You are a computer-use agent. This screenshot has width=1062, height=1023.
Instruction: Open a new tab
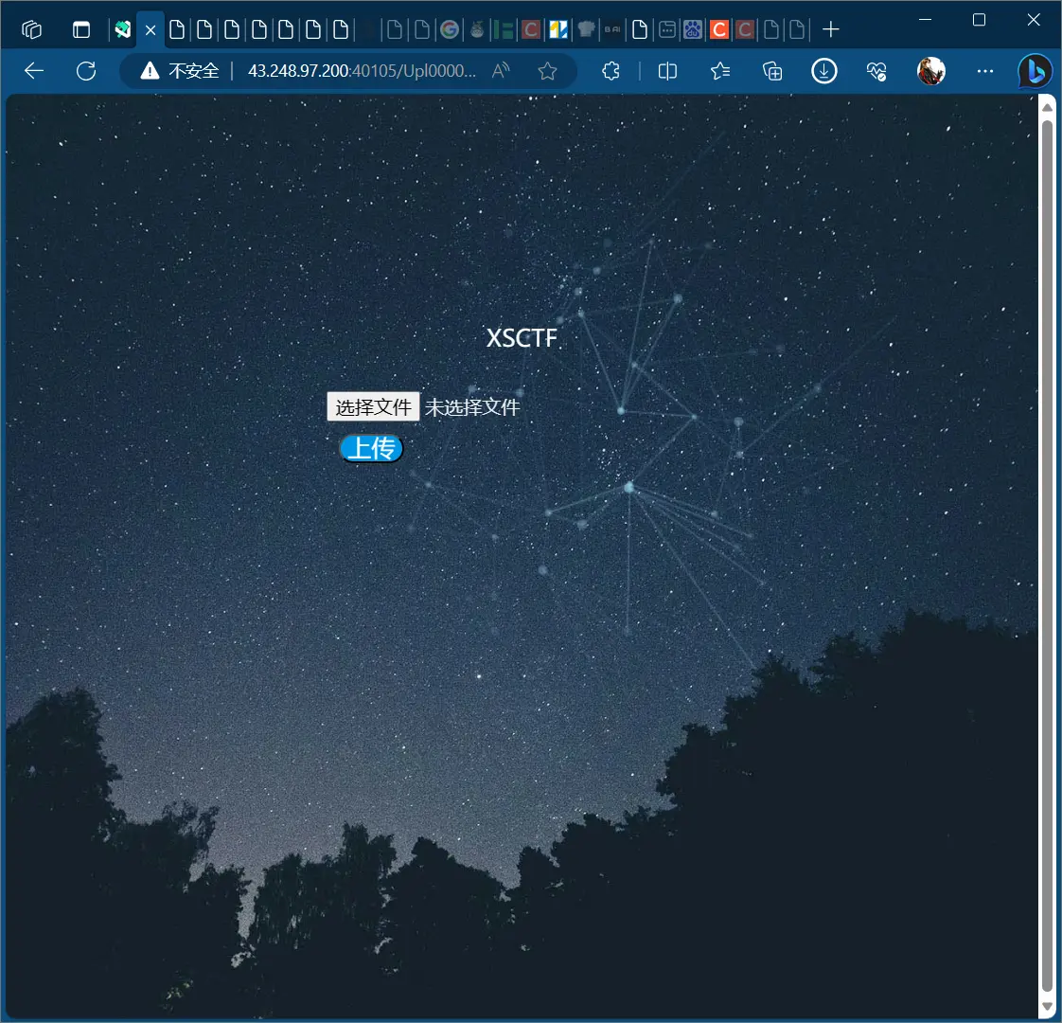coord(831,29)
